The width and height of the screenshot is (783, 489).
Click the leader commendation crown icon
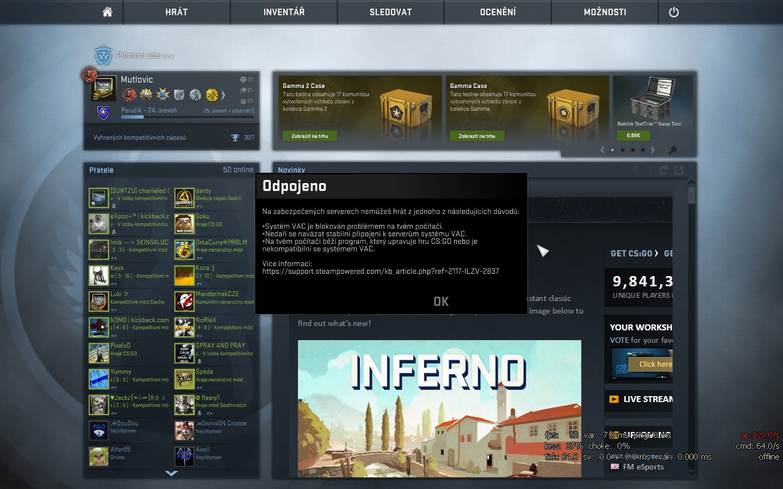(x=243, y=101)
